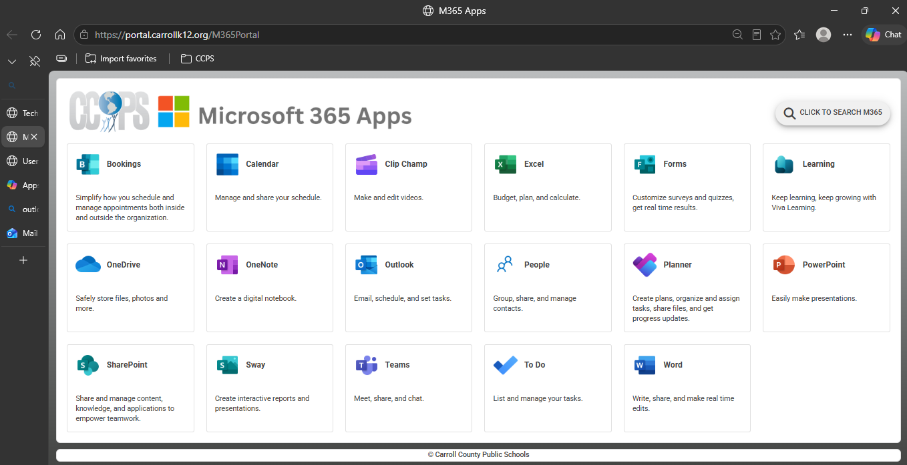Image resolution: width=907 pixels, height=465 pixels.
Task: Add a new tab with plus button
Action: 23,260
